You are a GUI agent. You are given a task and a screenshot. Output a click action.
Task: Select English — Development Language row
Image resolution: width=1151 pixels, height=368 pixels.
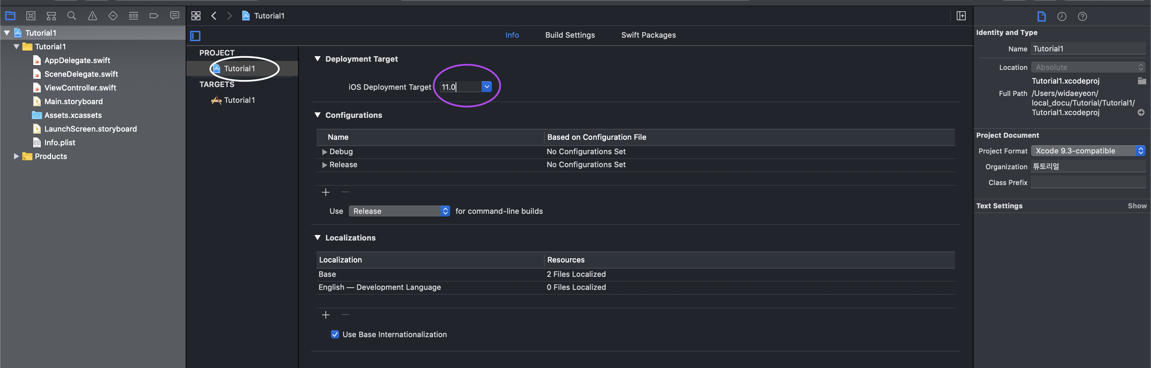[635, 287]
